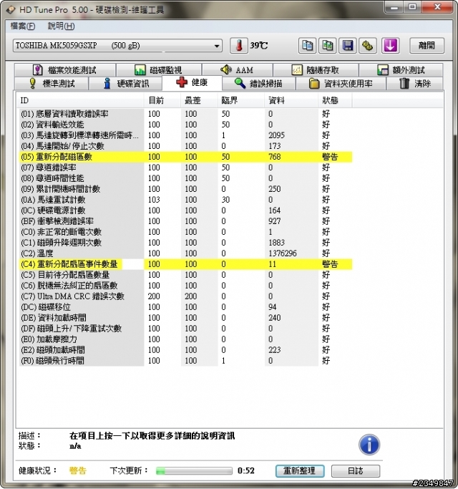Click the ID column header
Image resolution: width=458 pixels, height=489 pixels.
point(80,100)
